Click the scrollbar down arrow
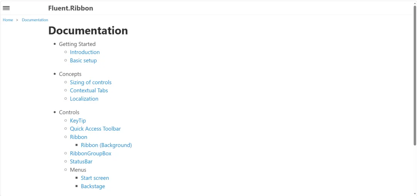Screen dimensions: 417x196 pyautogui.click(x=415, y=194)
